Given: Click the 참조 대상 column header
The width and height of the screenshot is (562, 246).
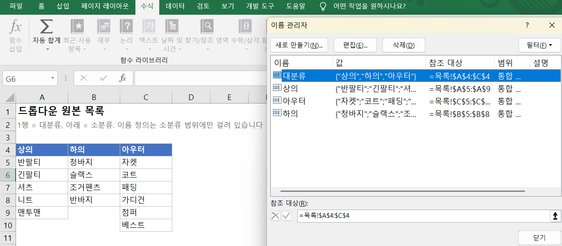Looking at the screenshot, I should [460, 63].
